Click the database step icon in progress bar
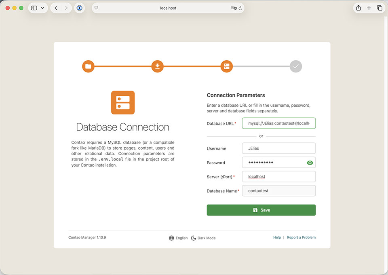Image resolution: width=388 pixels, height=275 pixels. coord(227,66)
